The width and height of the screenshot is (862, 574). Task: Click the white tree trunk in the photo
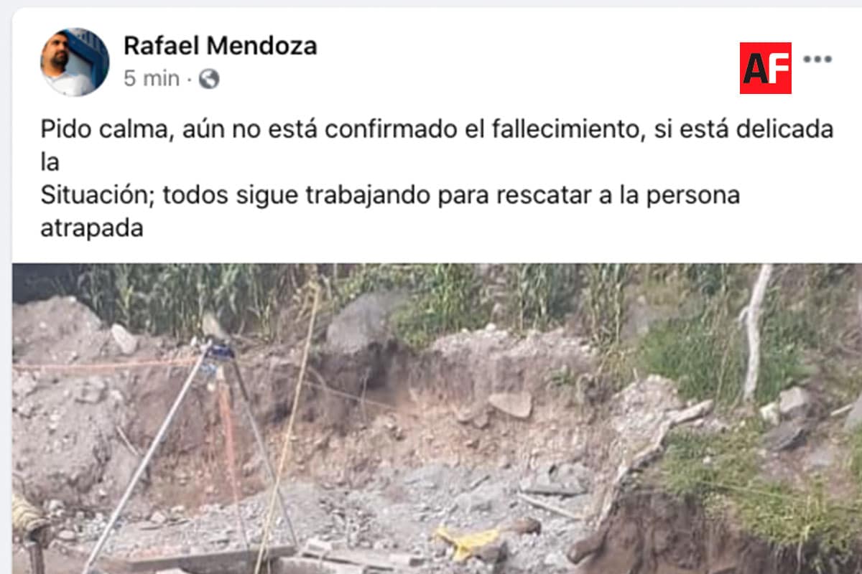[x=754, y=331]
